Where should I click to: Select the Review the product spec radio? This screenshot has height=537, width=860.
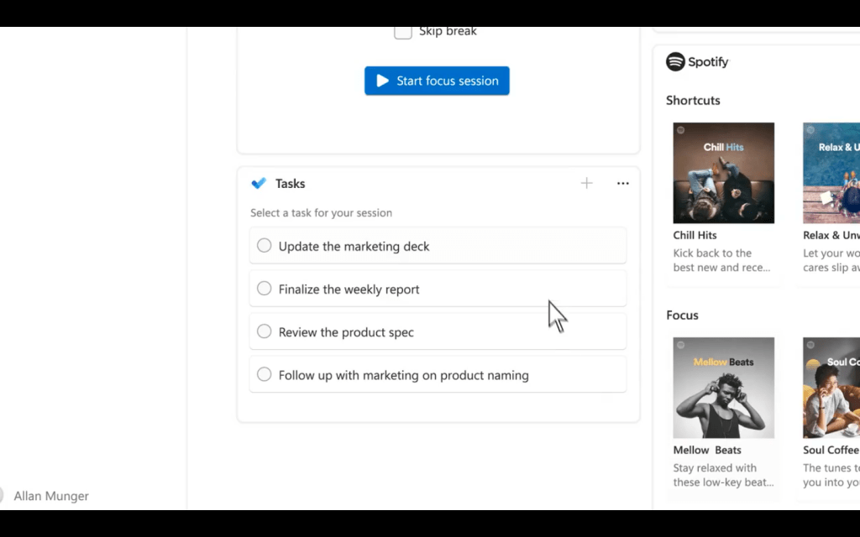tap(264, 331)
